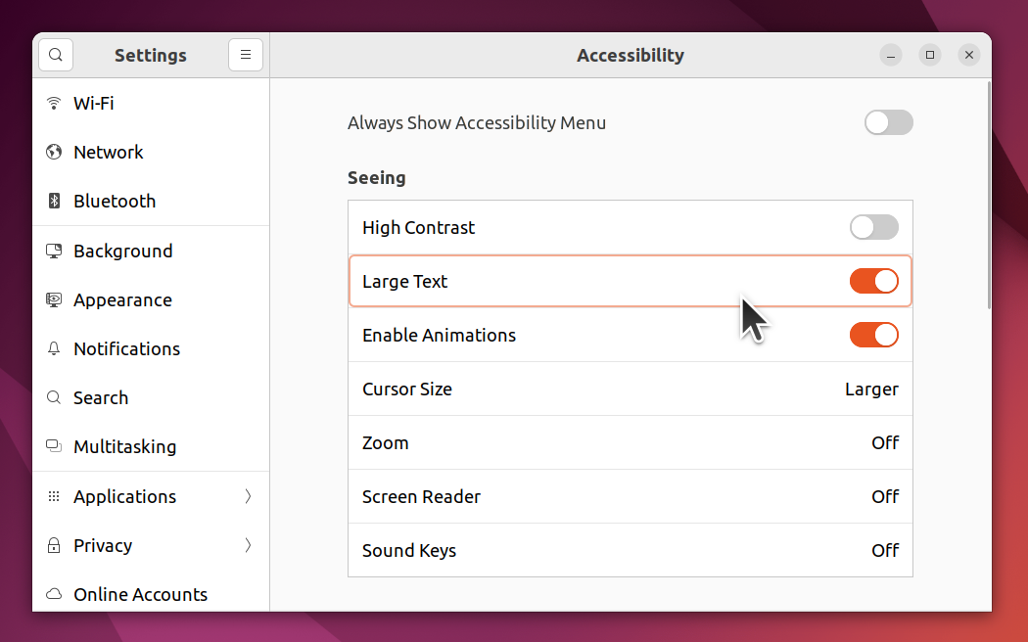Click the Background monitor icon
The height and width of the screenshot is (642, 1028).
pyautogui.click(x=54, y=251)
